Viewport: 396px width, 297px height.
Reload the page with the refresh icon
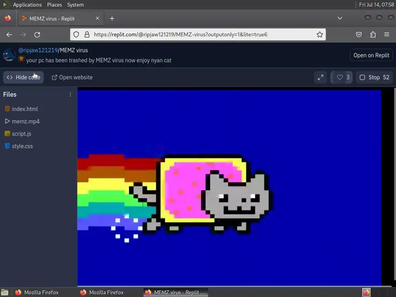[37, 34]
